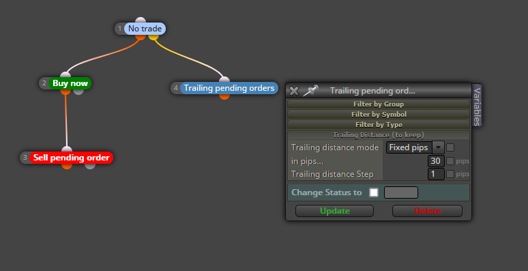Click the Trailing distance Step field showing 1

coord(436,174)
